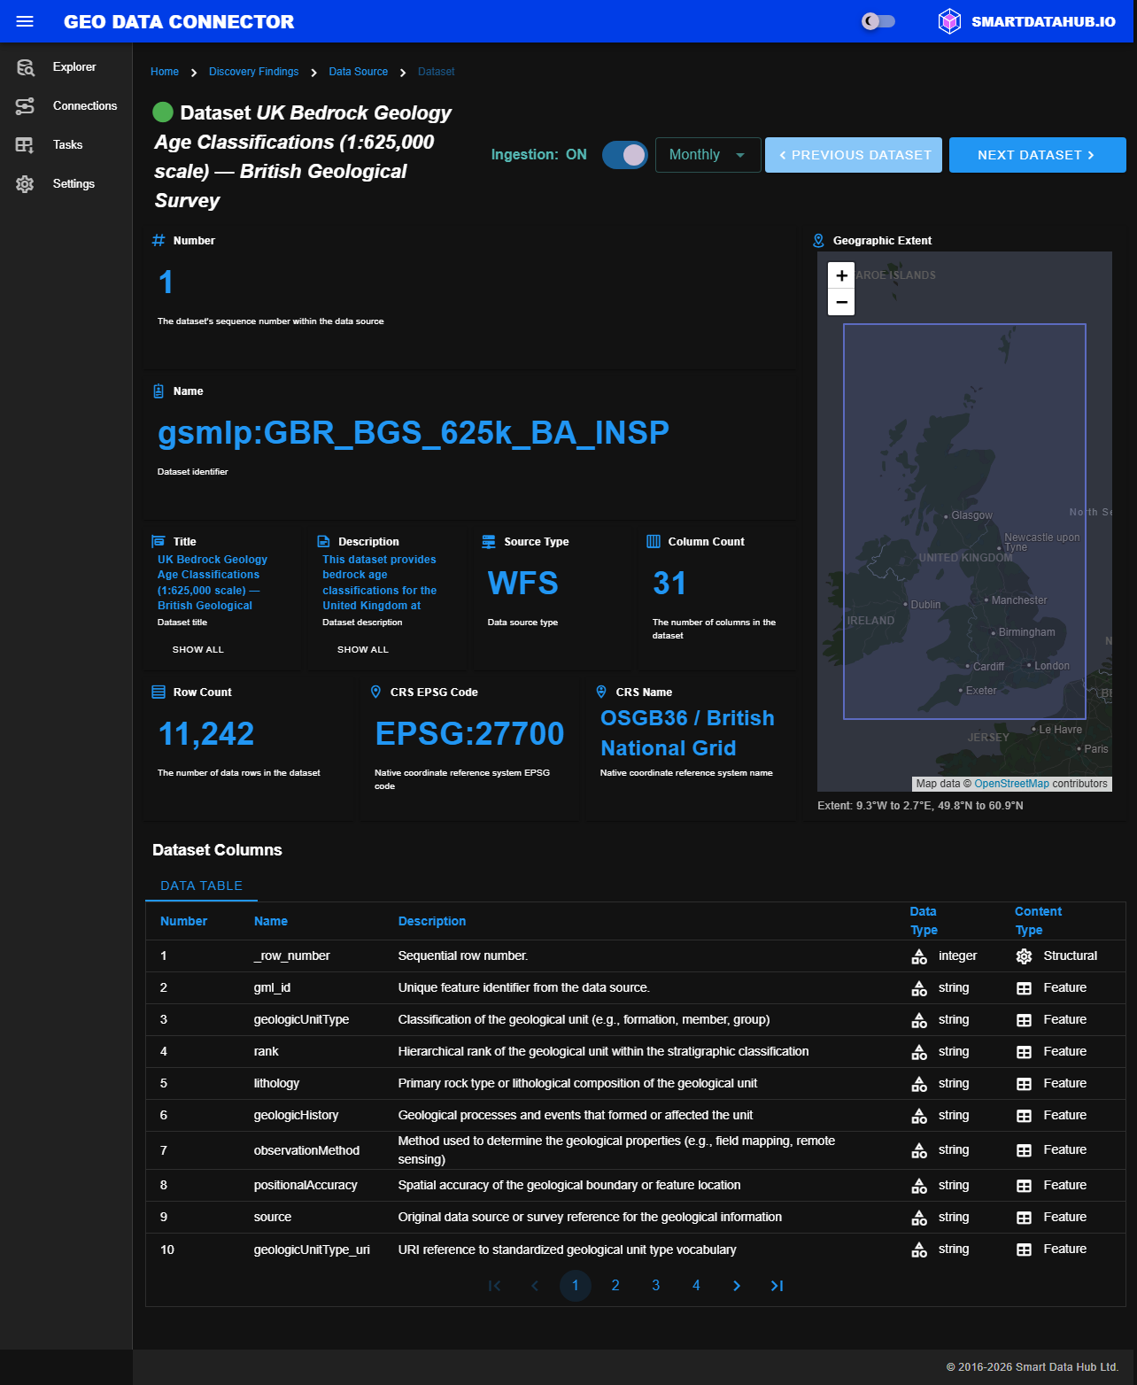Click the Row Count card icon
The height and width of the screenshot is (1385, 1137).
click(x=159, y=692)
